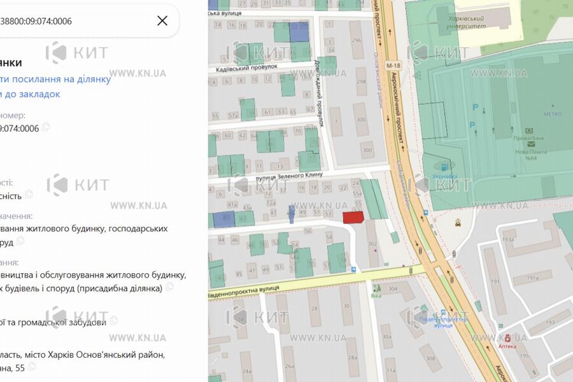Image resolution: width=573 pixels, height=382 pixels.
Task: Click the lower parking P icon
Action: (472, 124)
